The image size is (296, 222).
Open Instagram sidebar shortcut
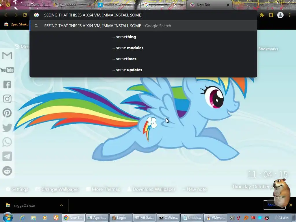click(7, 99)
